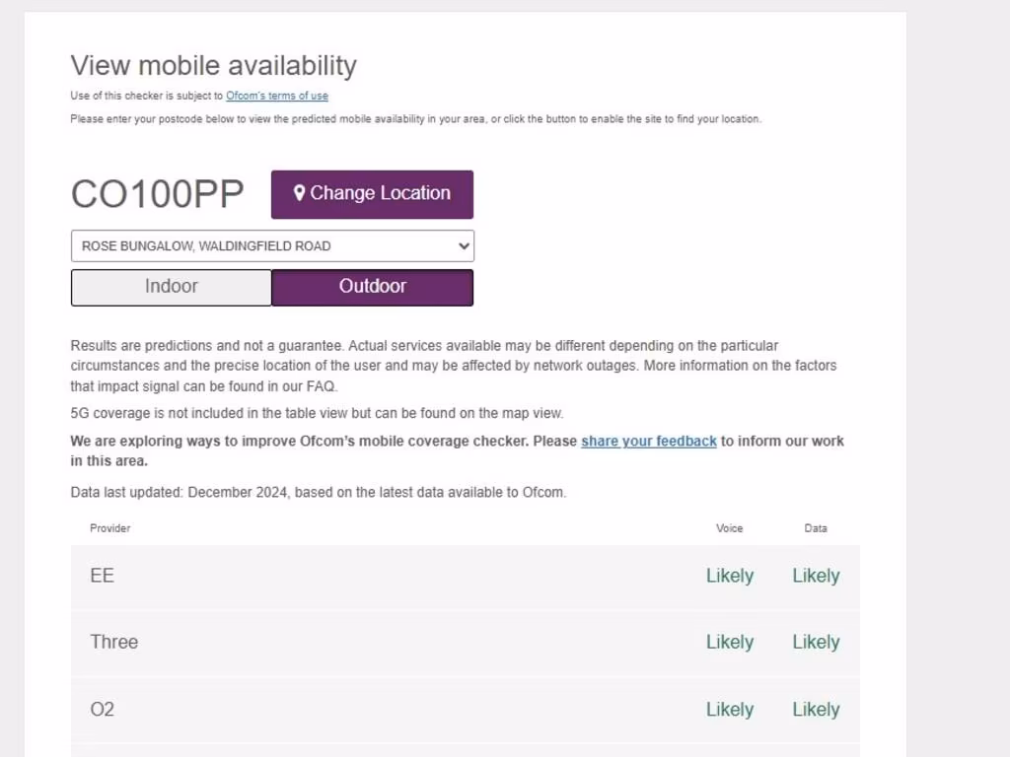Click the map pin icon on Change Location
This screenshot has height=757, width=1010.
pos(299,193)
